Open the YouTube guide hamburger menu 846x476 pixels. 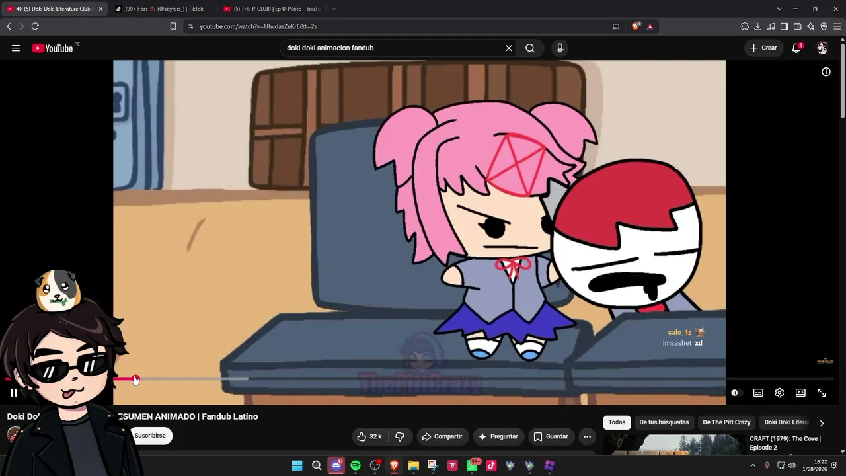(16, 48)
